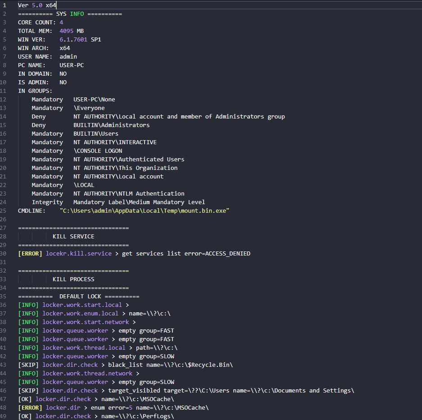Click the "KILL SERVICE" heading
The image size is (422, 420).
point(73,237)
